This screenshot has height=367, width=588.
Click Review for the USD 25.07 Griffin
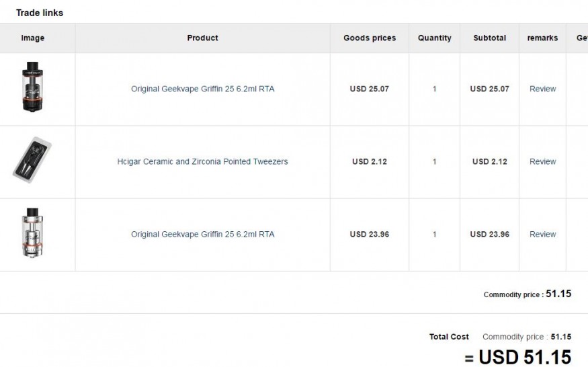(x=542, y=89)
